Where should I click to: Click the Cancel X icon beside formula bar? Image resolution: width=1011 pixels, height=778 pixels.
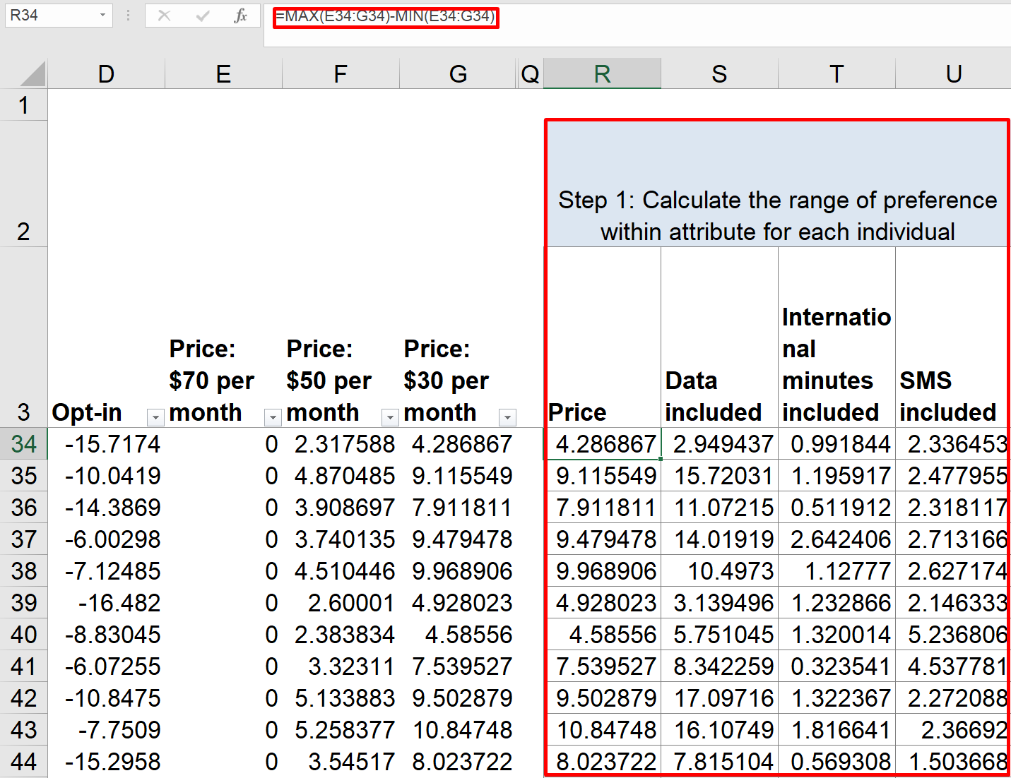(x=164, y=16)
